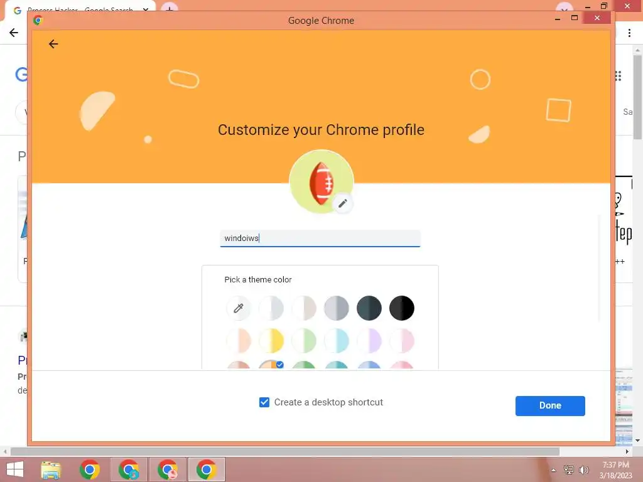Show hidden system tray icons
The height and width of the screenshot is (482, 643).
click(x=554, y=470)
